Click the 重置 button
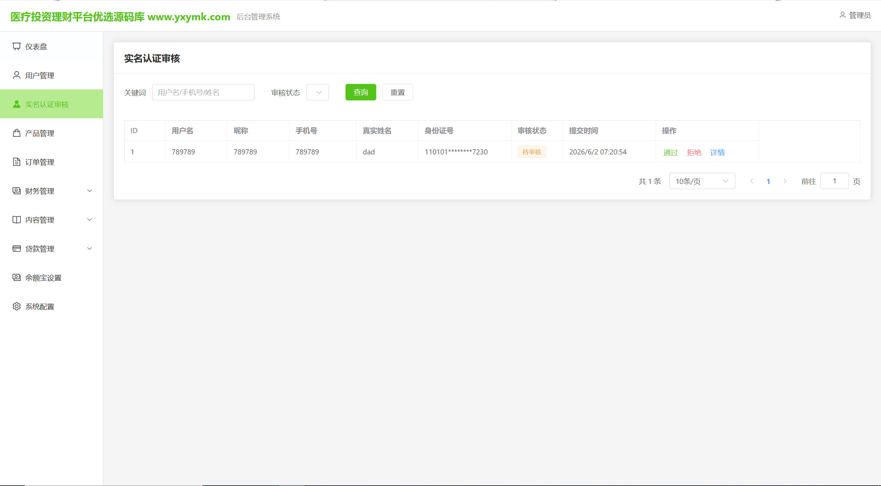 tap(397, 92)
